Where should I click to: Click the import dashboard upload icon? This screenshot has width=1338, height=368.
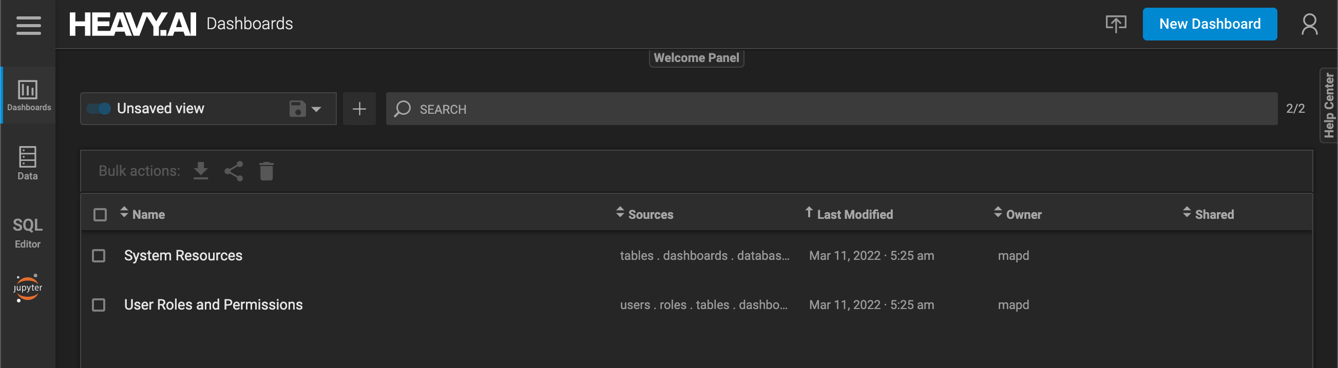tap(1115, 24)
